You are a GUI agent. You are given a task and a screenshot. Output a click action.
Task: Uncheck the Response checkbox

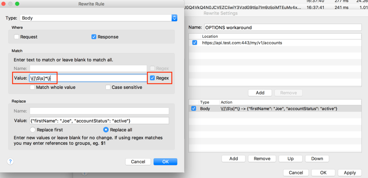coord(94,37)
